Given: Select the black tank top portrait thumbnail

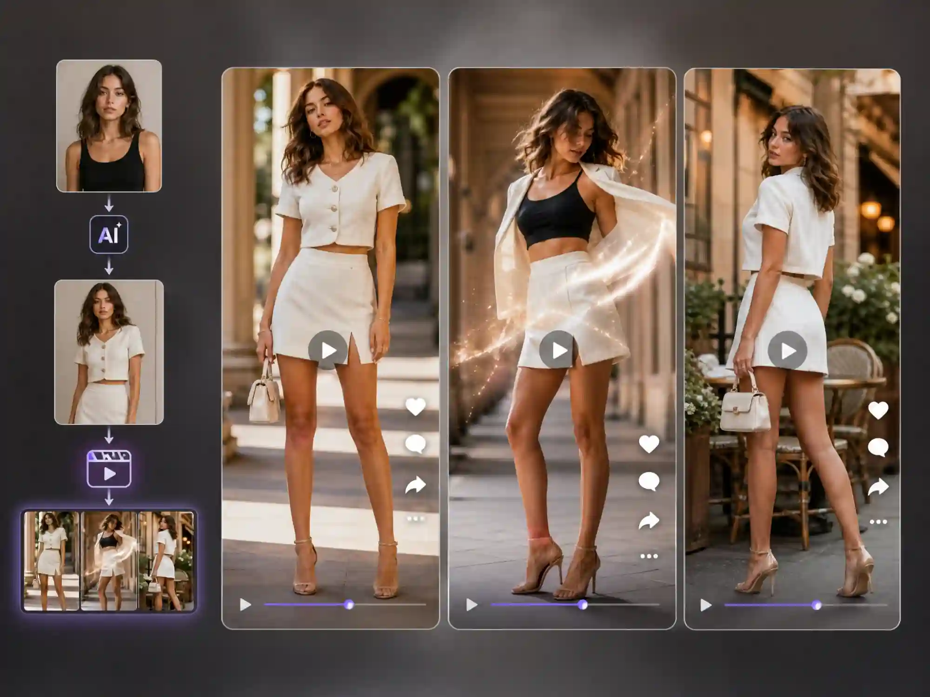Looking at the screenshot, I should tap(109, 125).
